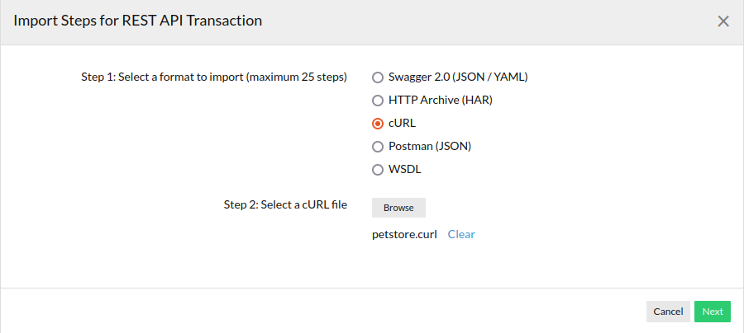
Task: Pick the Postman (JSON) radio button
Action: (378, 147)
